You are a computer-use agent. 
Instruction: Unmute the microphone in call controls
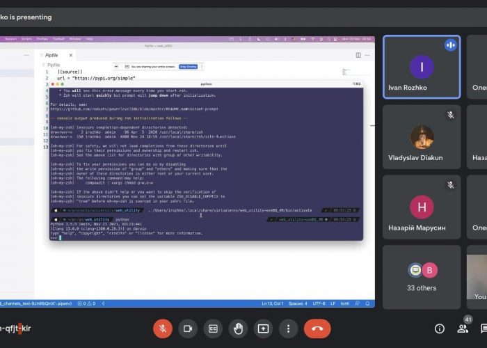[161, 328]
